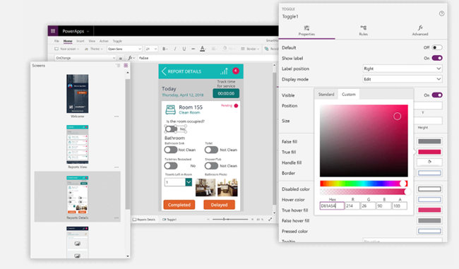Screen dimensions: 459x269
Task: Toggle the Shower/Tub switch
Action: 211,166
